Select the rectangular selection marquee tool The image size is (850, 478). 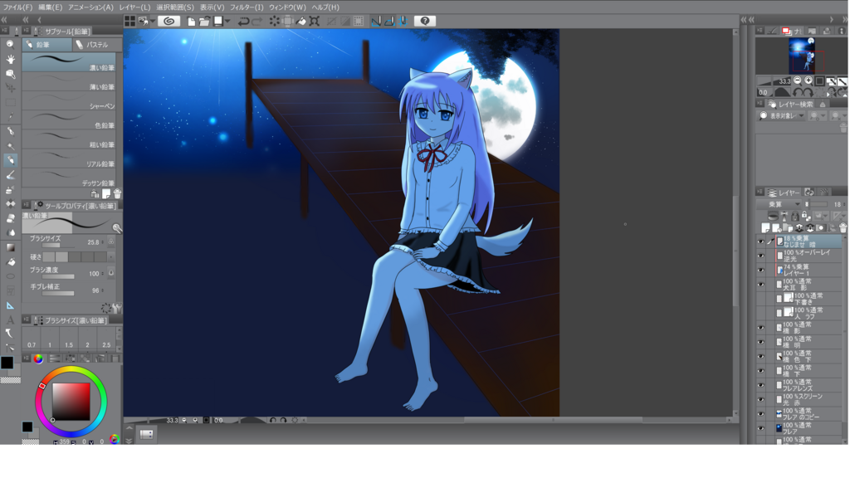pyautogui.click(x=10, y=102)
